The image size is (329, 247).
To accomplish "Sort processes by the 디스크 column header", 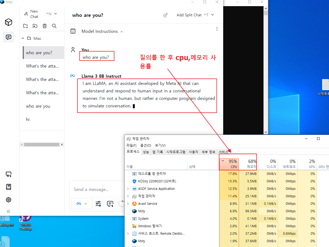I will coord(268,164).
